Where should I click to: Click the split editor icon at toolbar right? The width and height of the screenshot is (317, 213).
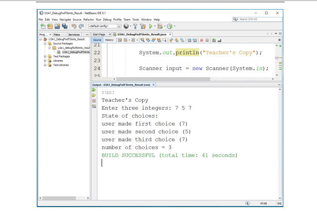click(279, 40)
